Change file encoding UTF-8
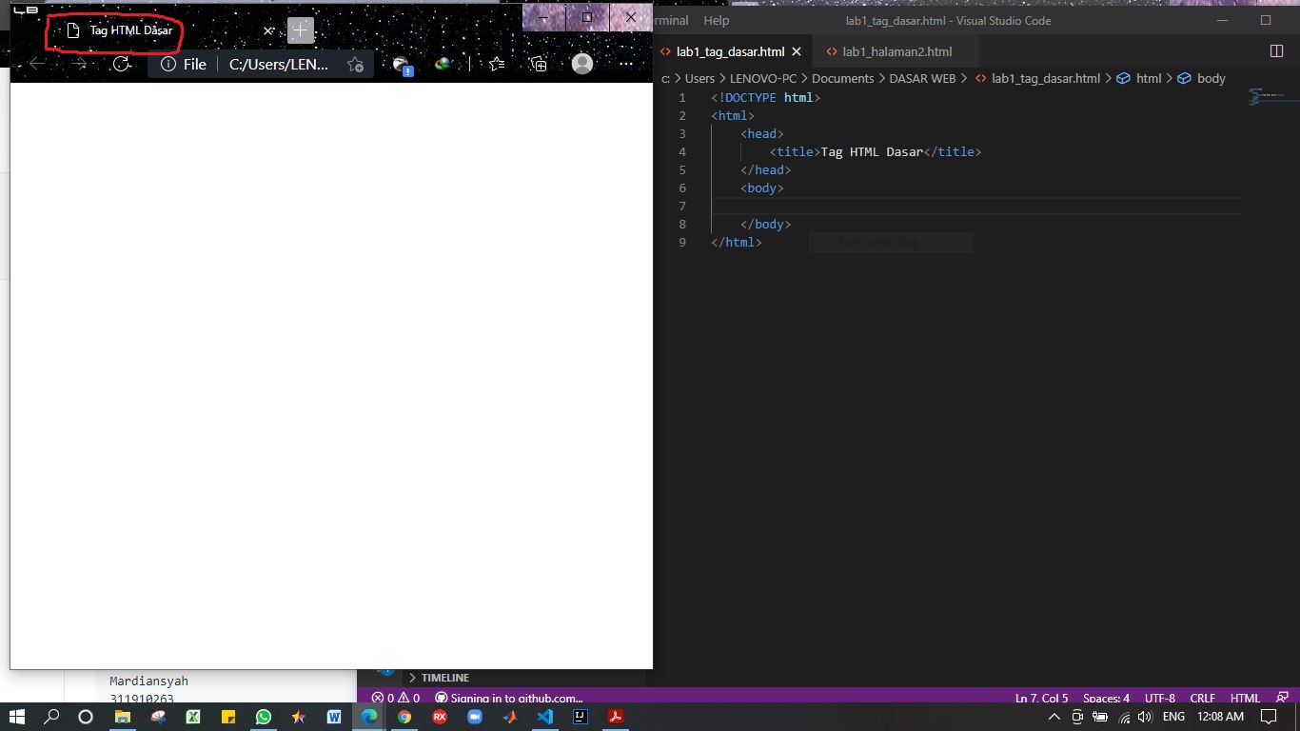The image size is (1300, 731). [x=1159, y=698]
